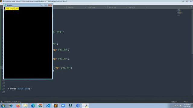This screenshot has height=108, width=193.
Task: Open File Explorer from taskbar
Action: [25, 106]
